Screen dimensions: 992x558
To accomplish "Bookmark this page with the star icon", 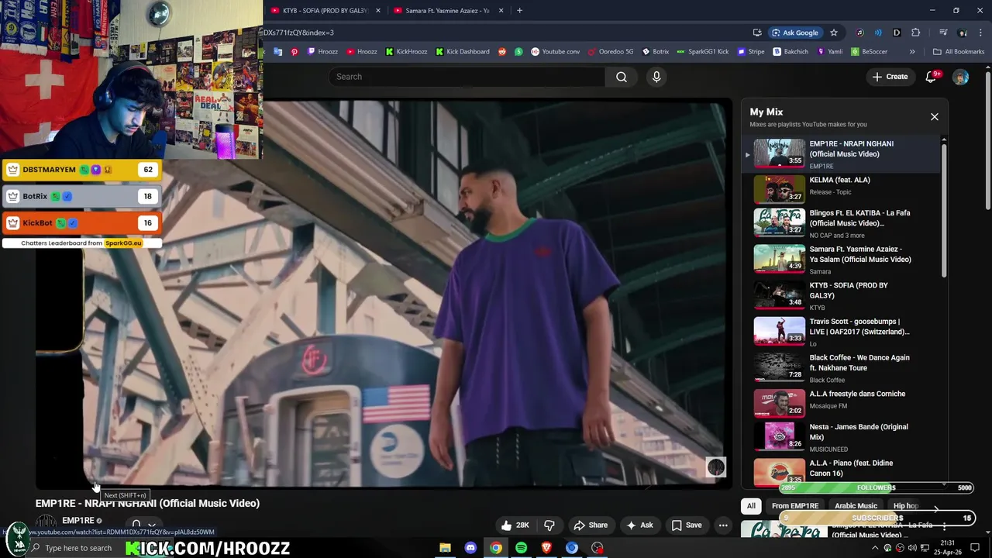I will [834, 33].
